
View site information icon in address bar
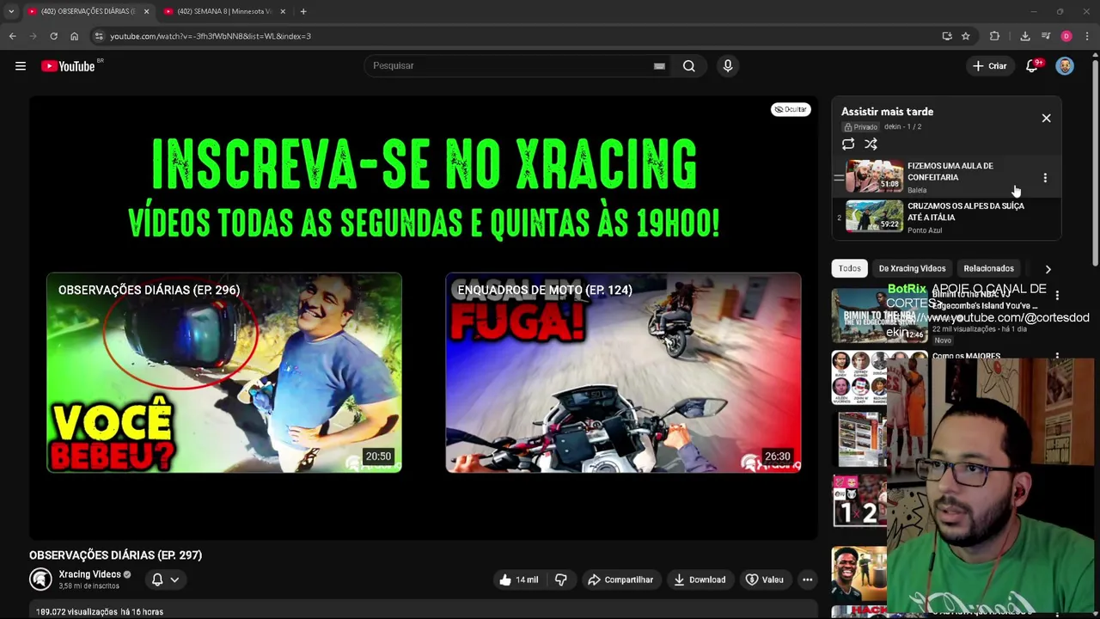coord(99,36)
